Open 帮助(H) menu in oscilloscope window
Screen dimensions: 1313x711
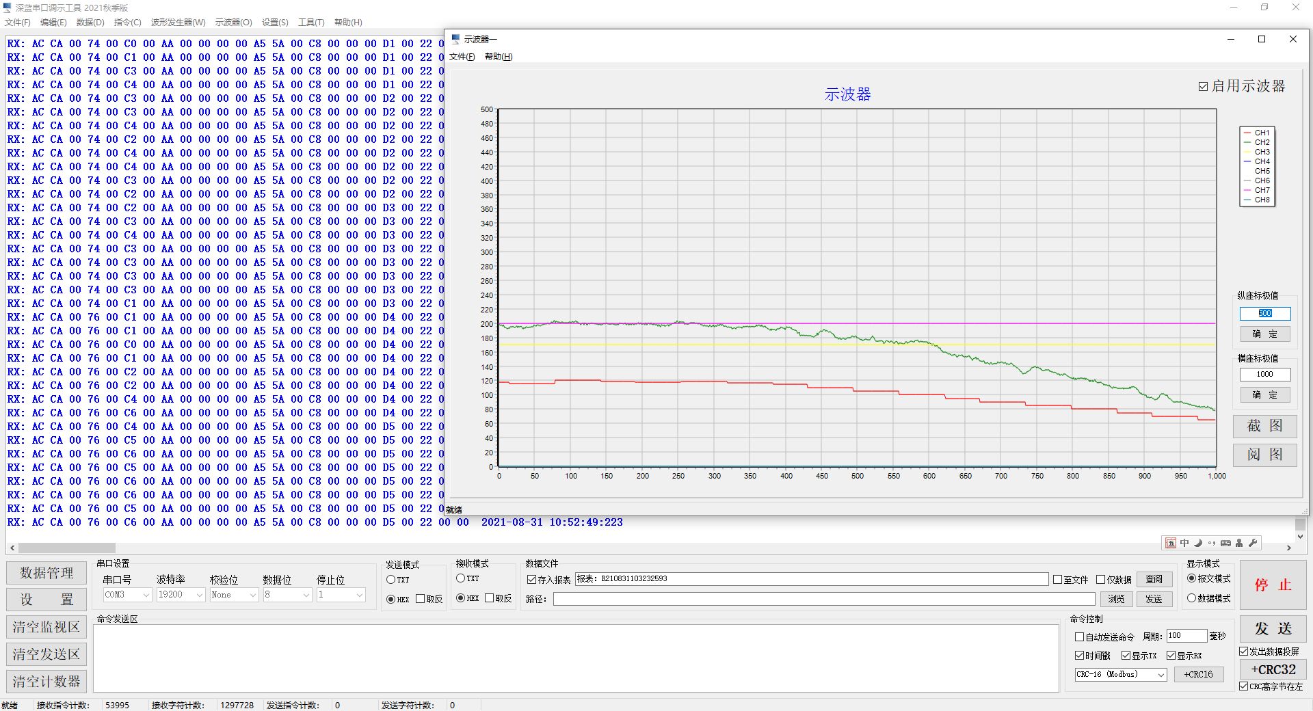[x=499, y=57]
